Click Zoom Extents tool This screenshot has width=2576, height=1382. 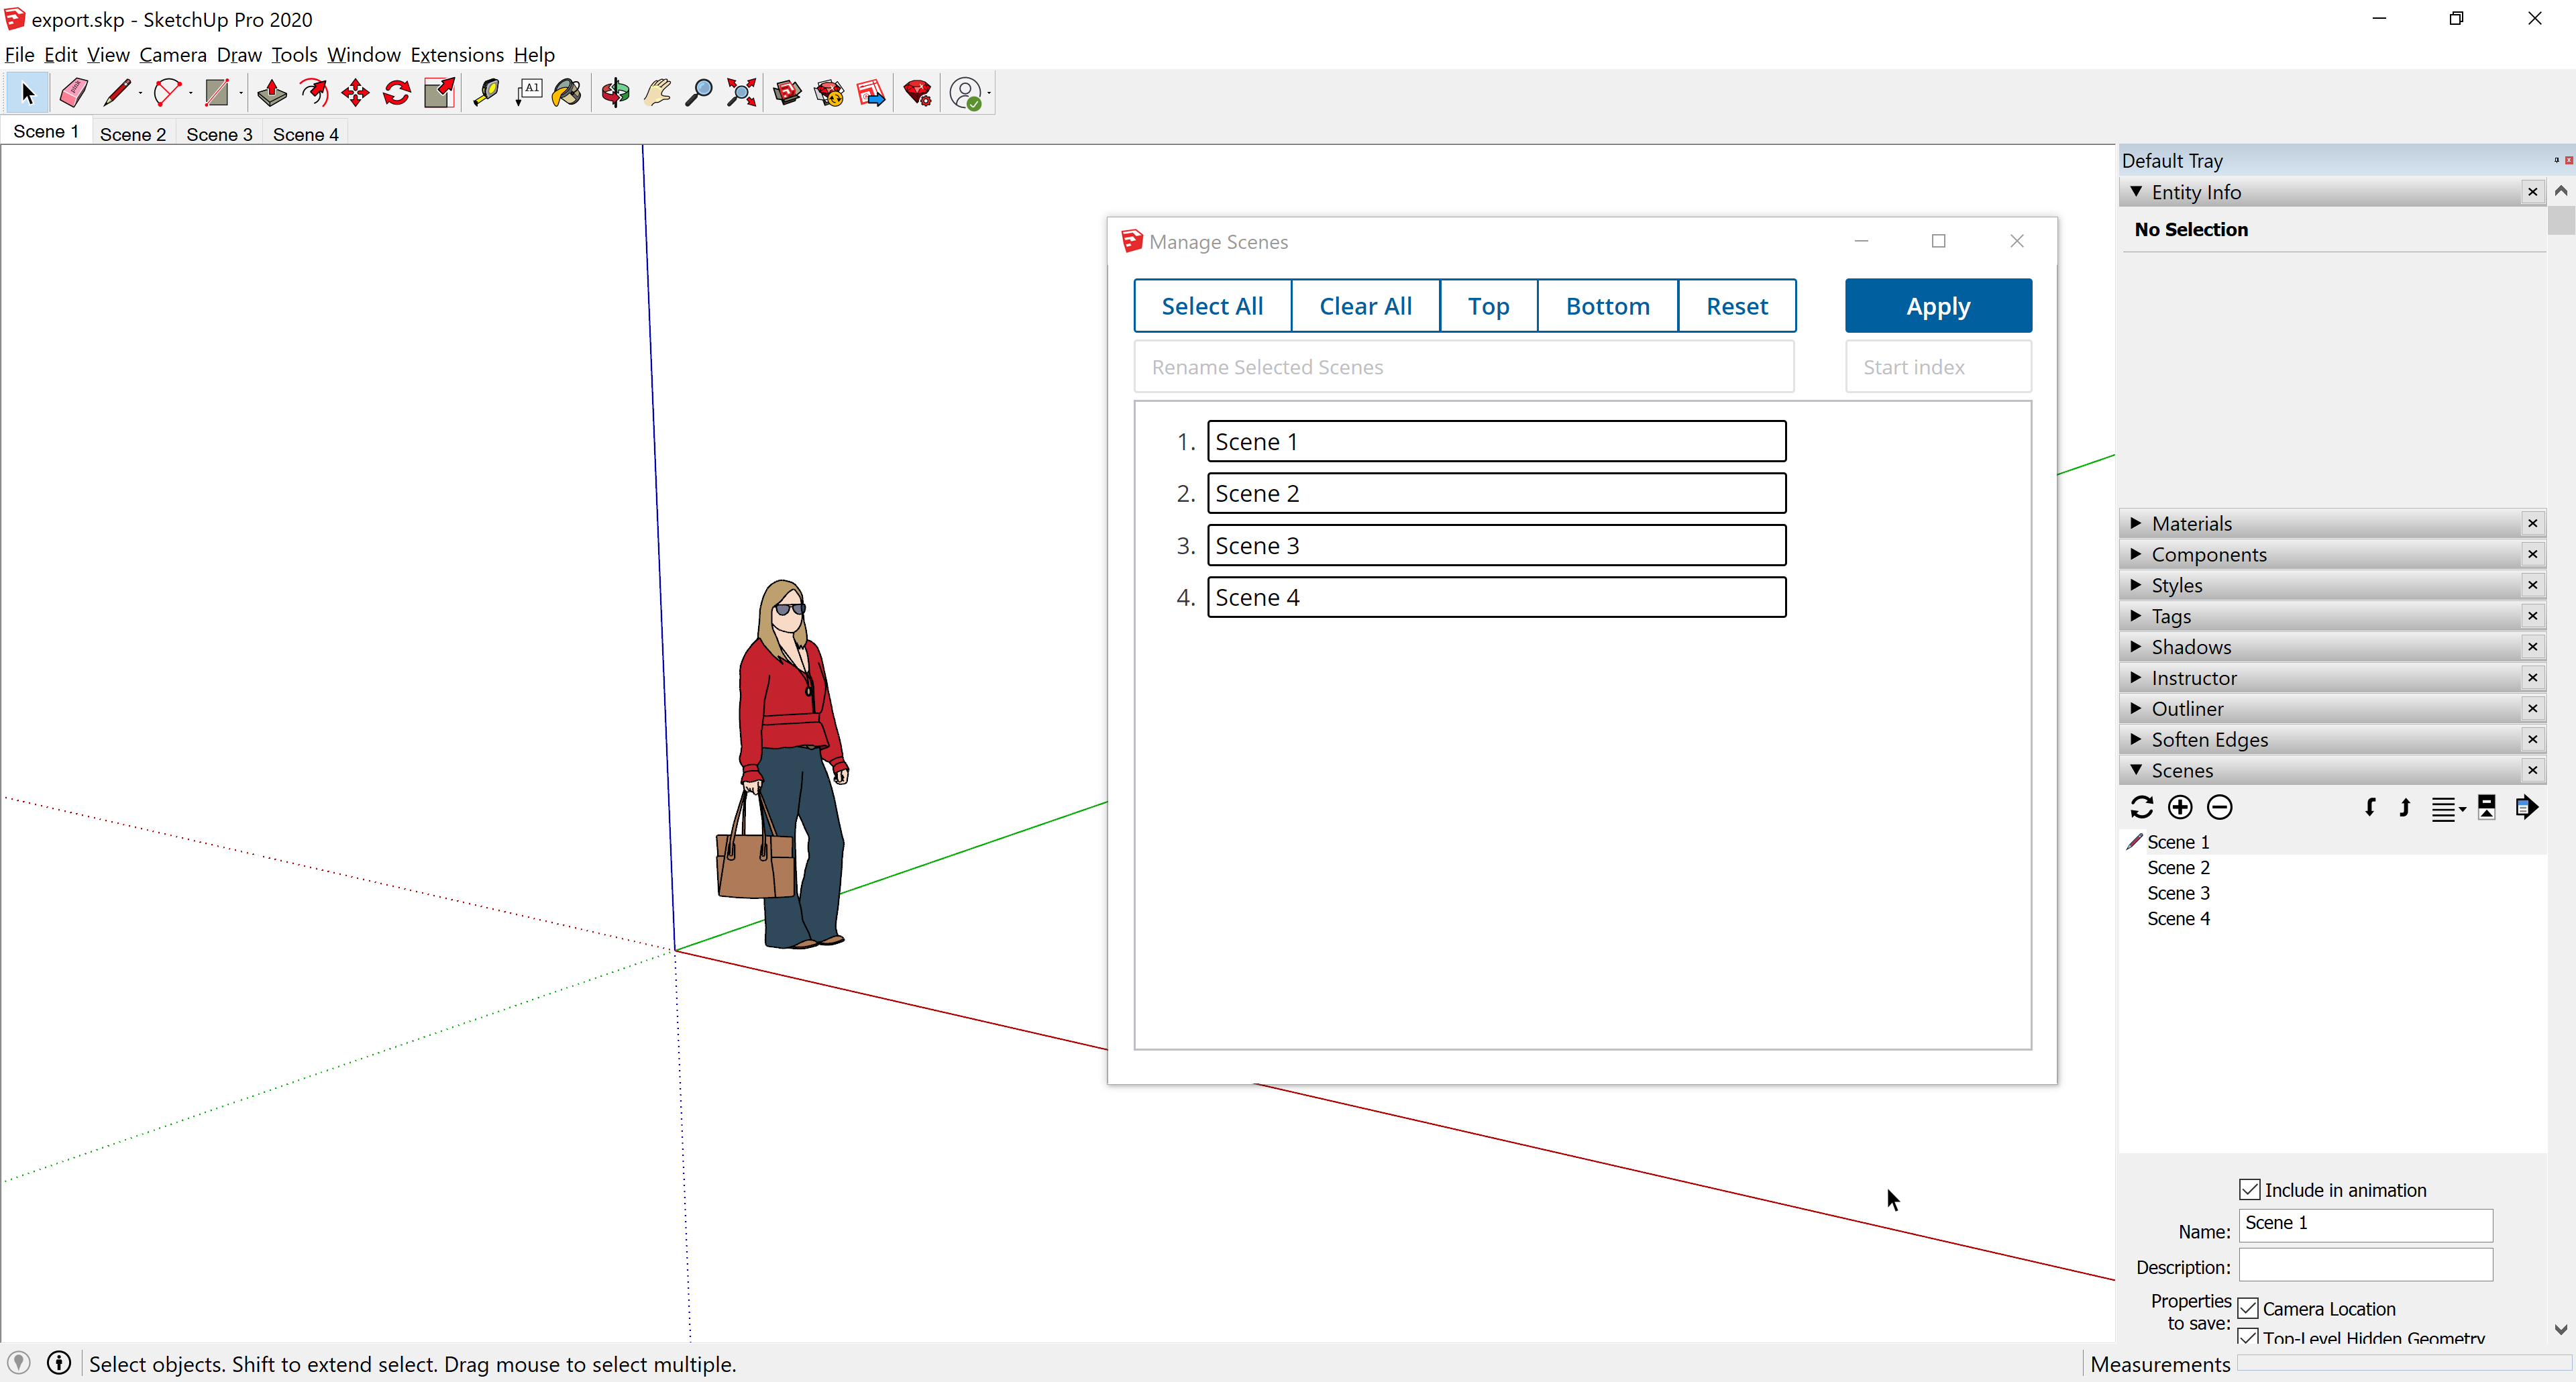741,93
